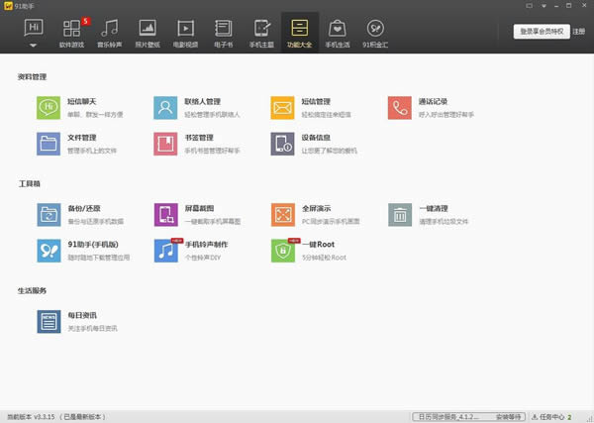Switch to the 手机主题 tab
Image resolution: width=594 pixels, height=423 pixels.
pyautogui.click(x=261, y=34)
